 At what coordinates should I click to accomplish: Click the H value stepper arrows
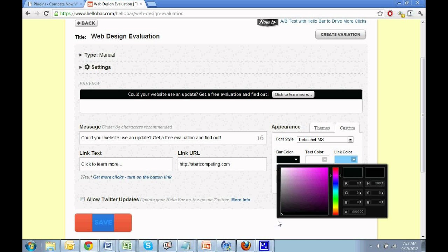click(x=383, y=183)
